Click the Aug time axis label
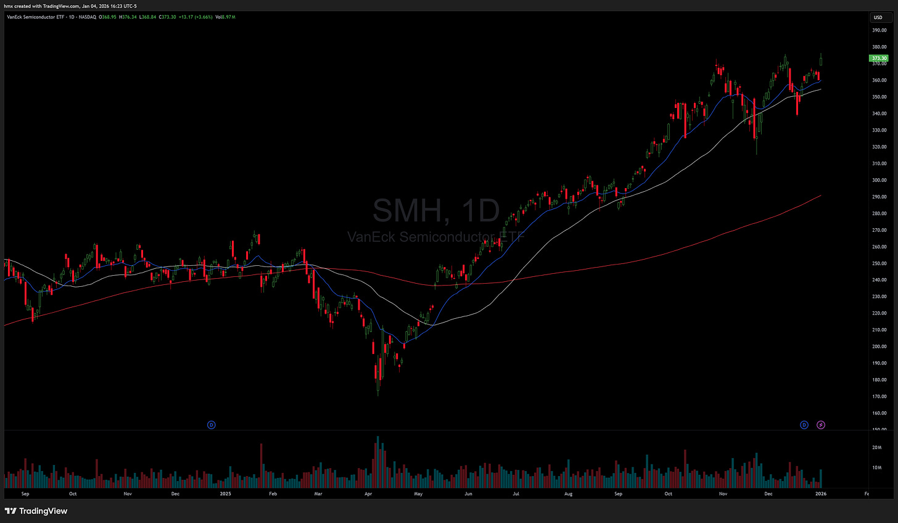This screenshot has height=523, width=898. (x=568, y=494)
